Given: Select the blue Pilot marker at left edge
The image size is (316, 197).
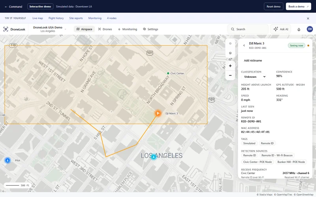Looking at the screenshot, I should pos(8,160).
